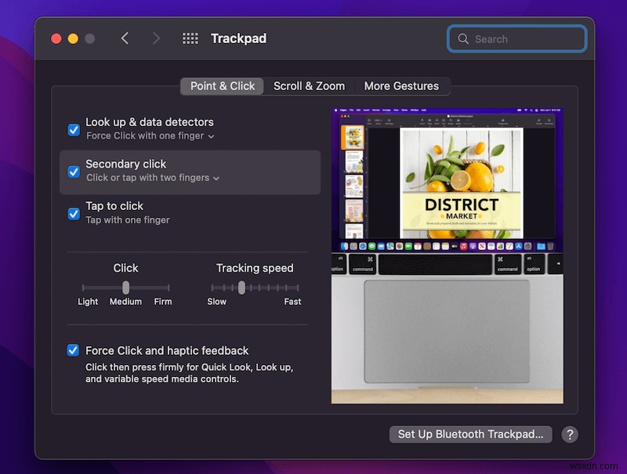The image size is (627, 474).
Task: Uncheck the Secondary click option
Action: (x=73, y=172)
